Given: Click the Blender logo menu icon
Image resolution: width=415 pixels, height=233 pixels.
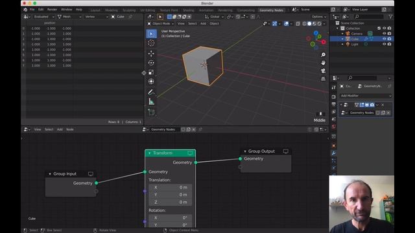Looking at the screenshot, I should click(x=25, y=10).
